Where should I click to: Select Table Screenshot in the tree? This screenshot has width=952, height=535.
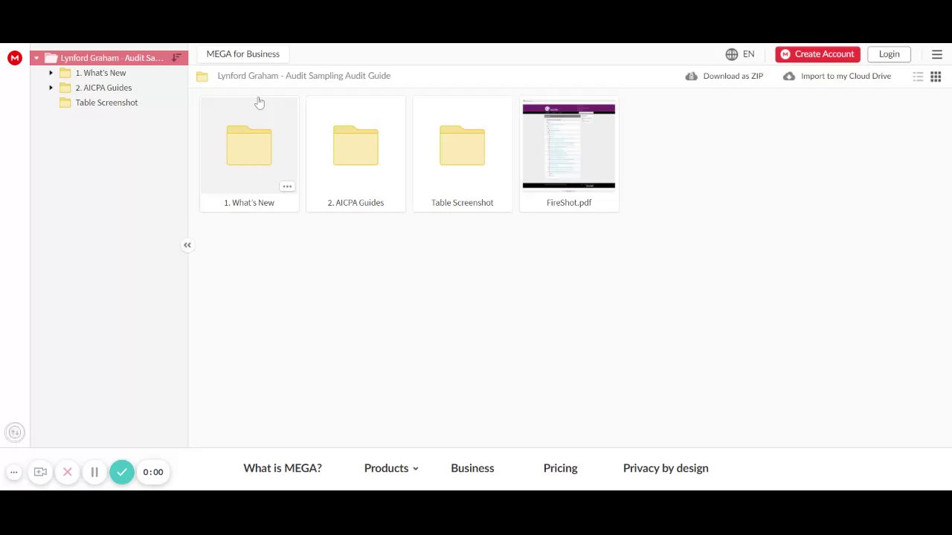(x=106, y=103)
